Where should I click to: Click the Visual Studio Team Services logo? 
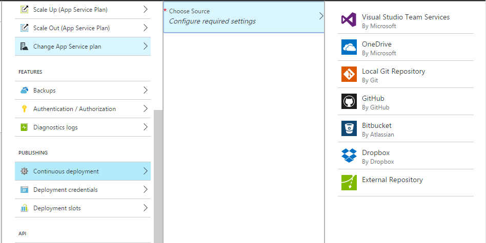(x=349, y=20)
